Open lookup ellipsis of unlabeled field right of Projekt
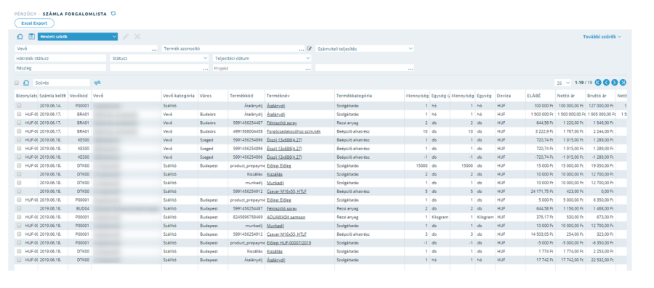The height and width of the screenshot is (288, 654). tap(411, 68)
